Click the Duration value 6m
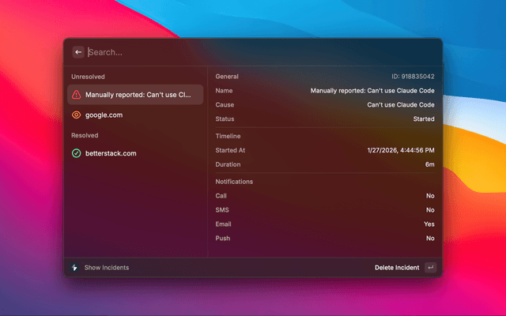Screen dimensions: 506x316 [x=429, y=164]
